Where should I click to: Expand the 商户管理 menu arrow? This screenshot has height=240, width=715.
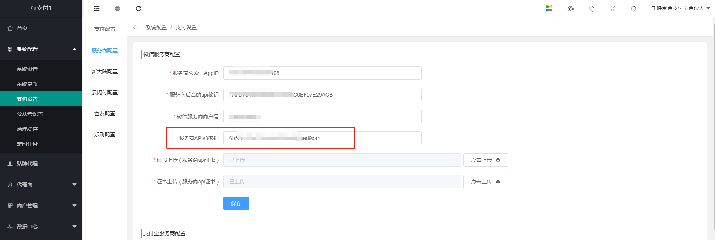click(x=75, y=206)
